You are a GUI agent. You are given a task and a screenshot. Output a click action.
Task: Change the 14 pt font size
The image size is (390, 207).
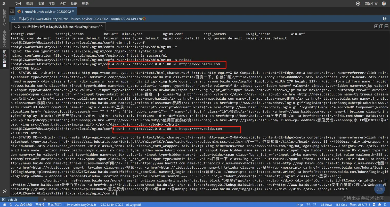[300, 205]
